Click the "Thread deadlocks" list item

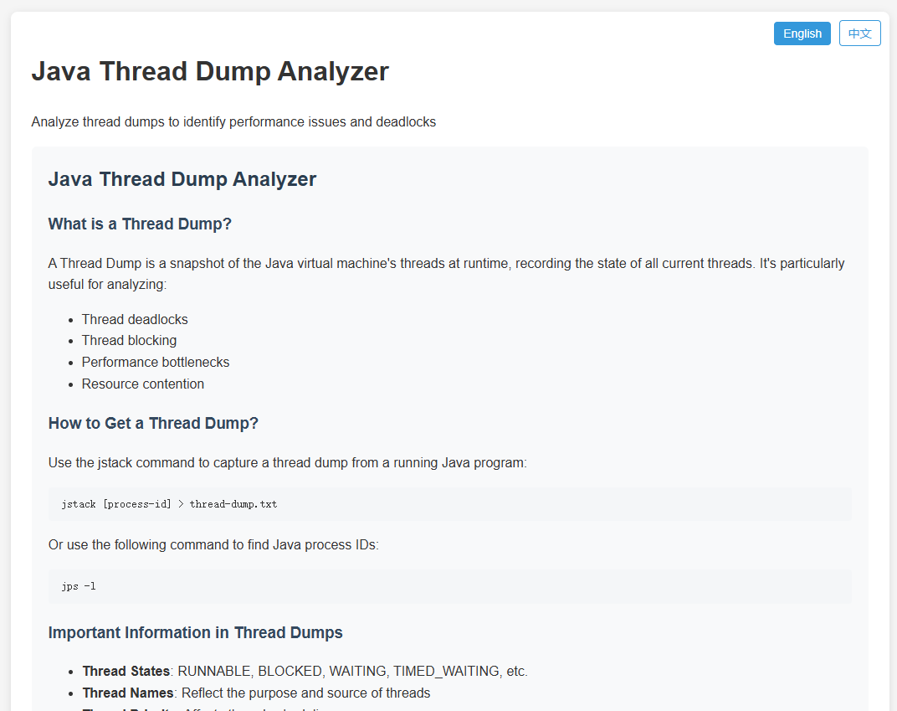135,319
